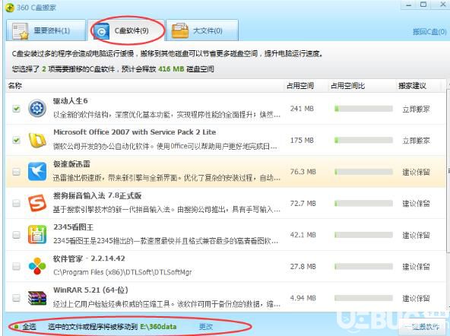Click the 175 MB size value
The image size is (450, 336).
[x=302, y=141]
